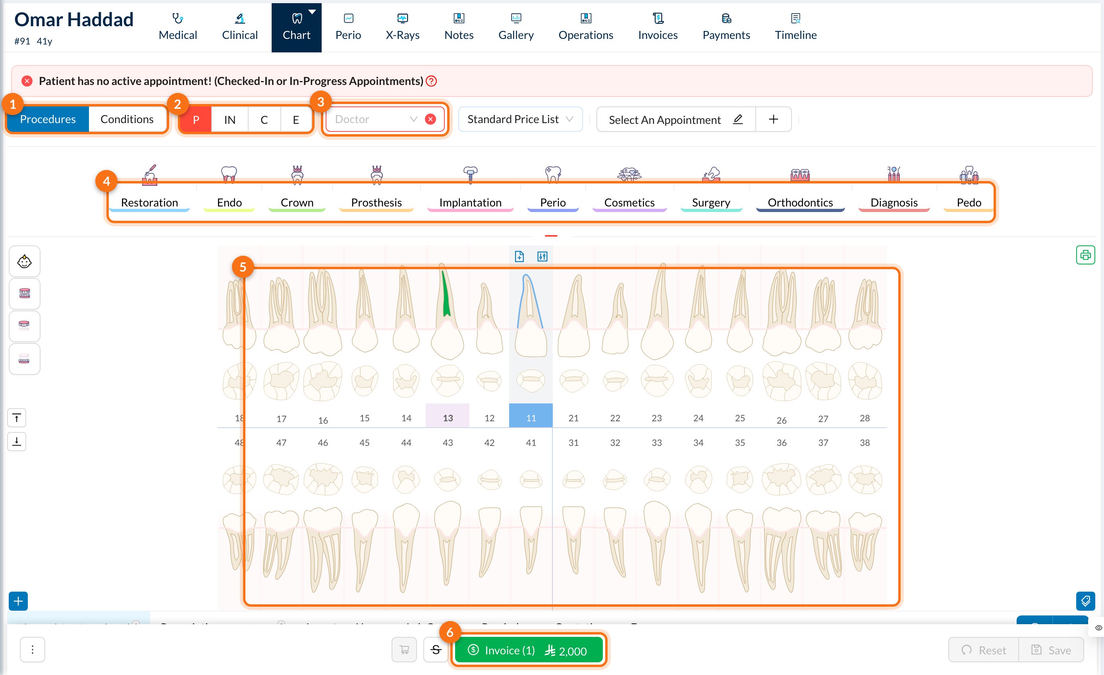The image size is (1104, 675).
Task: Click the move-to-bottom arrow icon
Action: [x=17, y=441]
